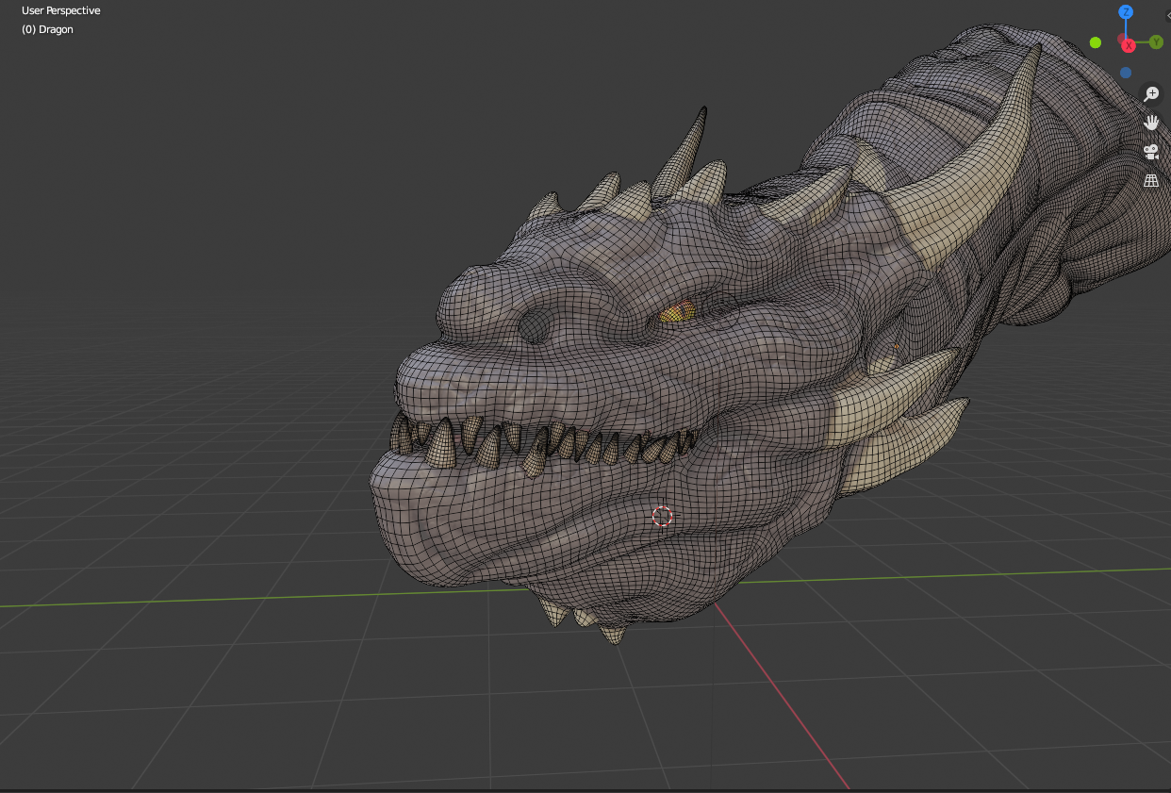Viewport: 1171px width, 793px height.
Task: Expand the sidebar with the edge arrow
Action: click(1167, 15)
